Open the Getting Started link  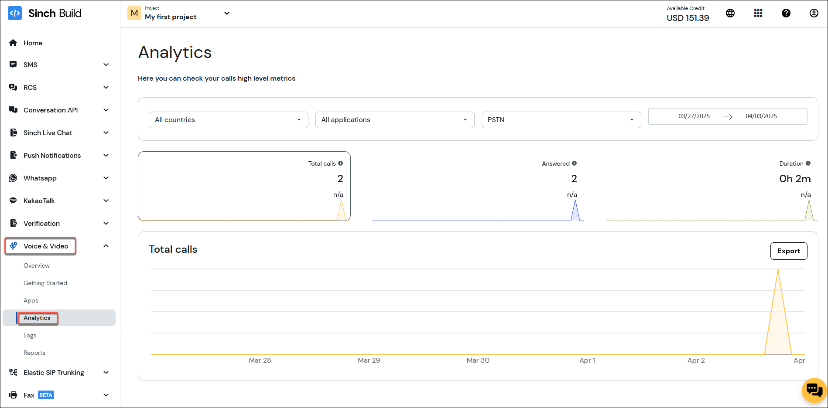pos(45,282)
